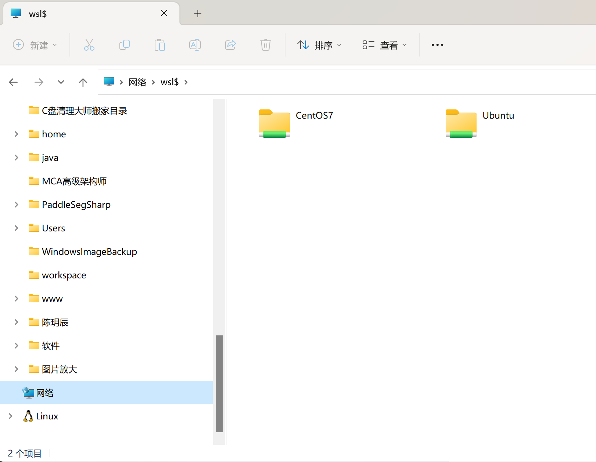
Task: Select the 软件 folder in sidebar
Action: pos(44,346)
